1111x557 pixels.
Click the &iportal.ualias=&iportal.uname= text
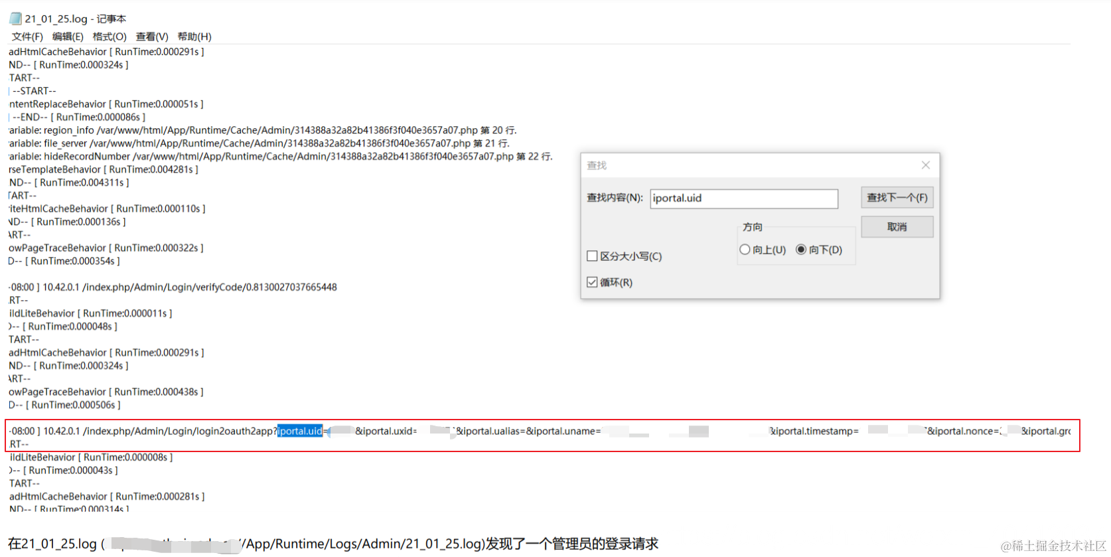528,431
